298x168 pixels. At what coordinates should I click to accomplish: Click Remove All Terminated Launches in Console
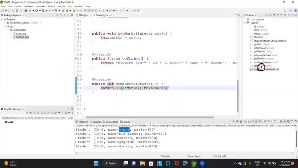[241, 121]
